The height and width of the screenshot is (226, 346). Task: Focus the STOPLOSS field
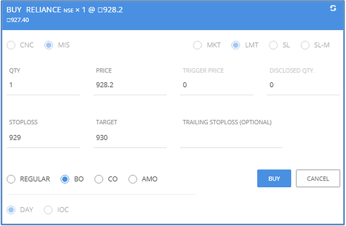44,138
